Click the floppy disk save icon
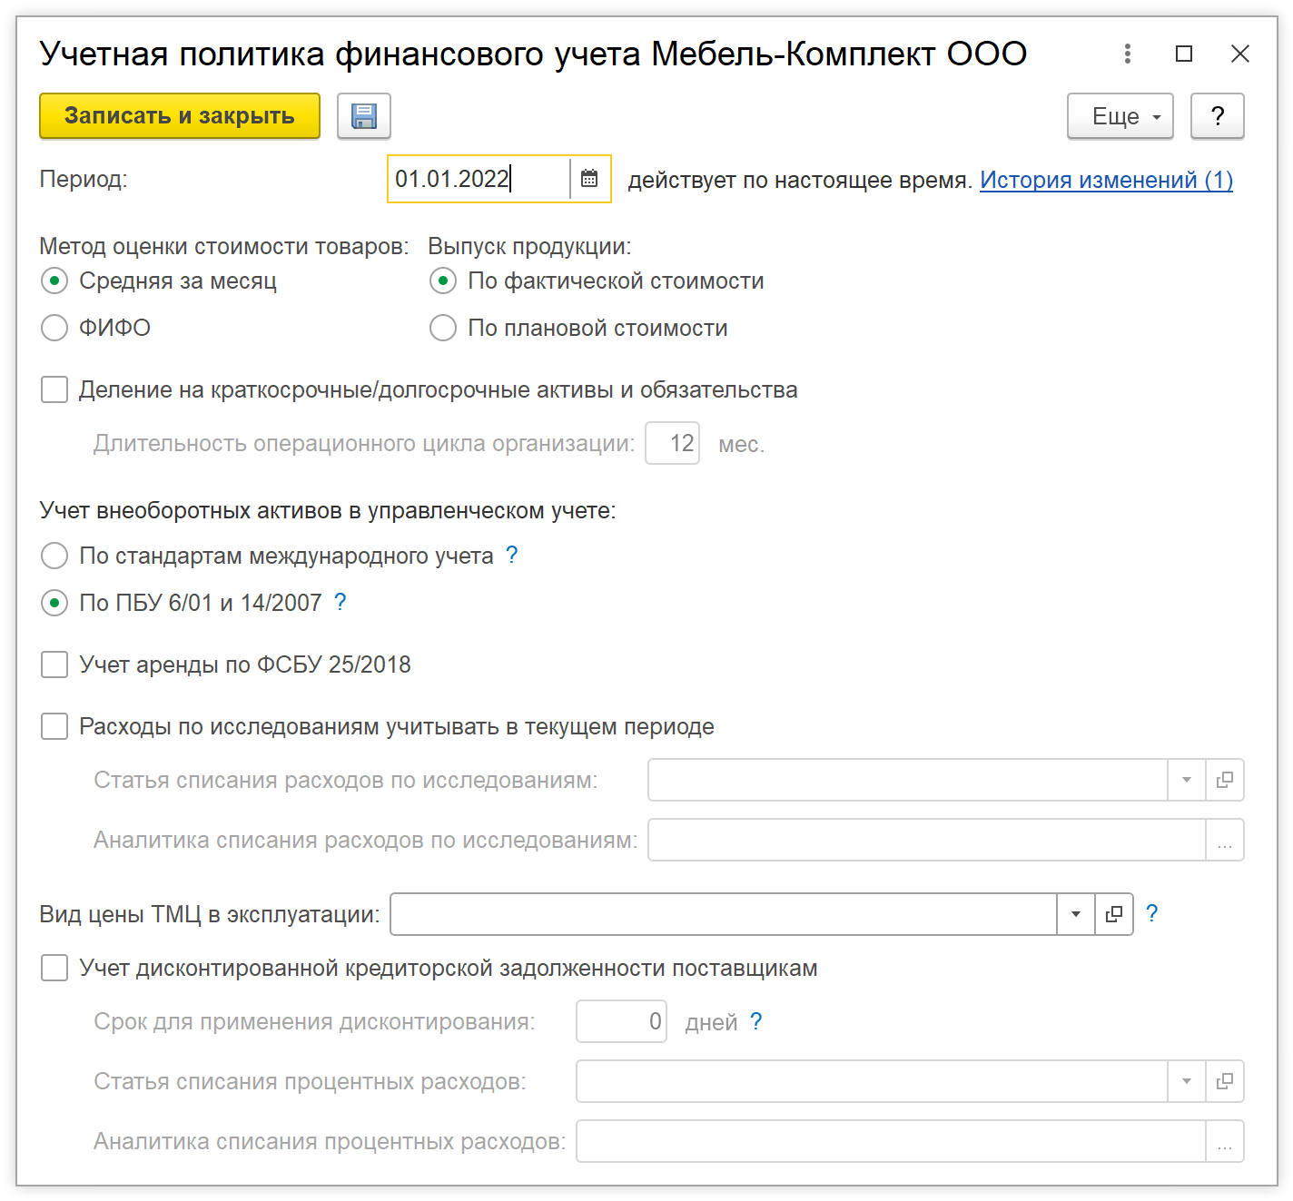The width and height of the screenshot is (1293, 1201). point(364,116)
